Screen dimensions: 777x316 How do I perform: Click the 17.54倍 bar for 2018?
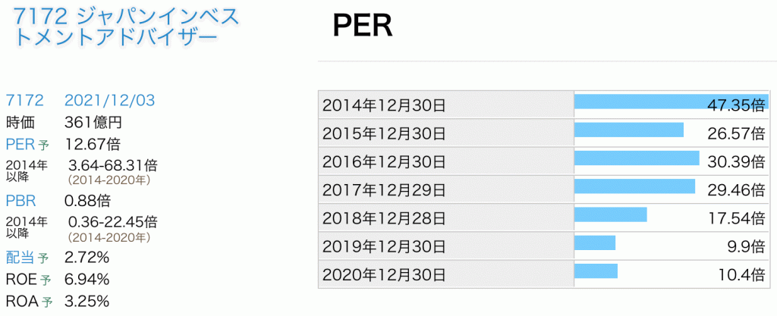(x=610, y=214)
